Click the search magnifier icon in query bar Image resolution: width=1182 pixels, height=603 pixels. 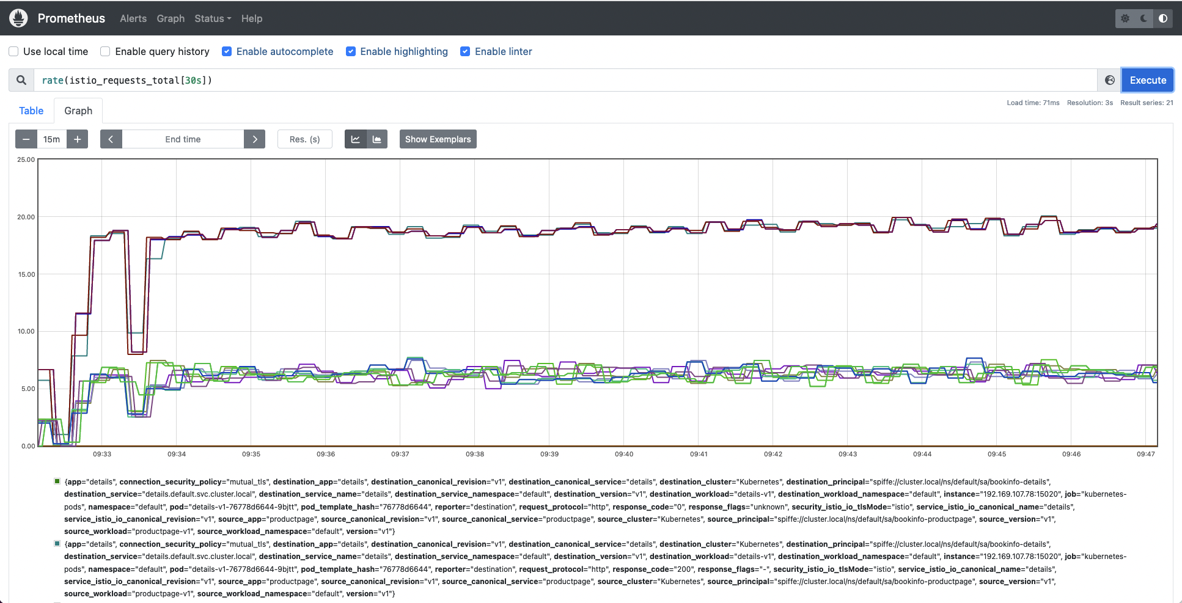[x=21, y=80]
